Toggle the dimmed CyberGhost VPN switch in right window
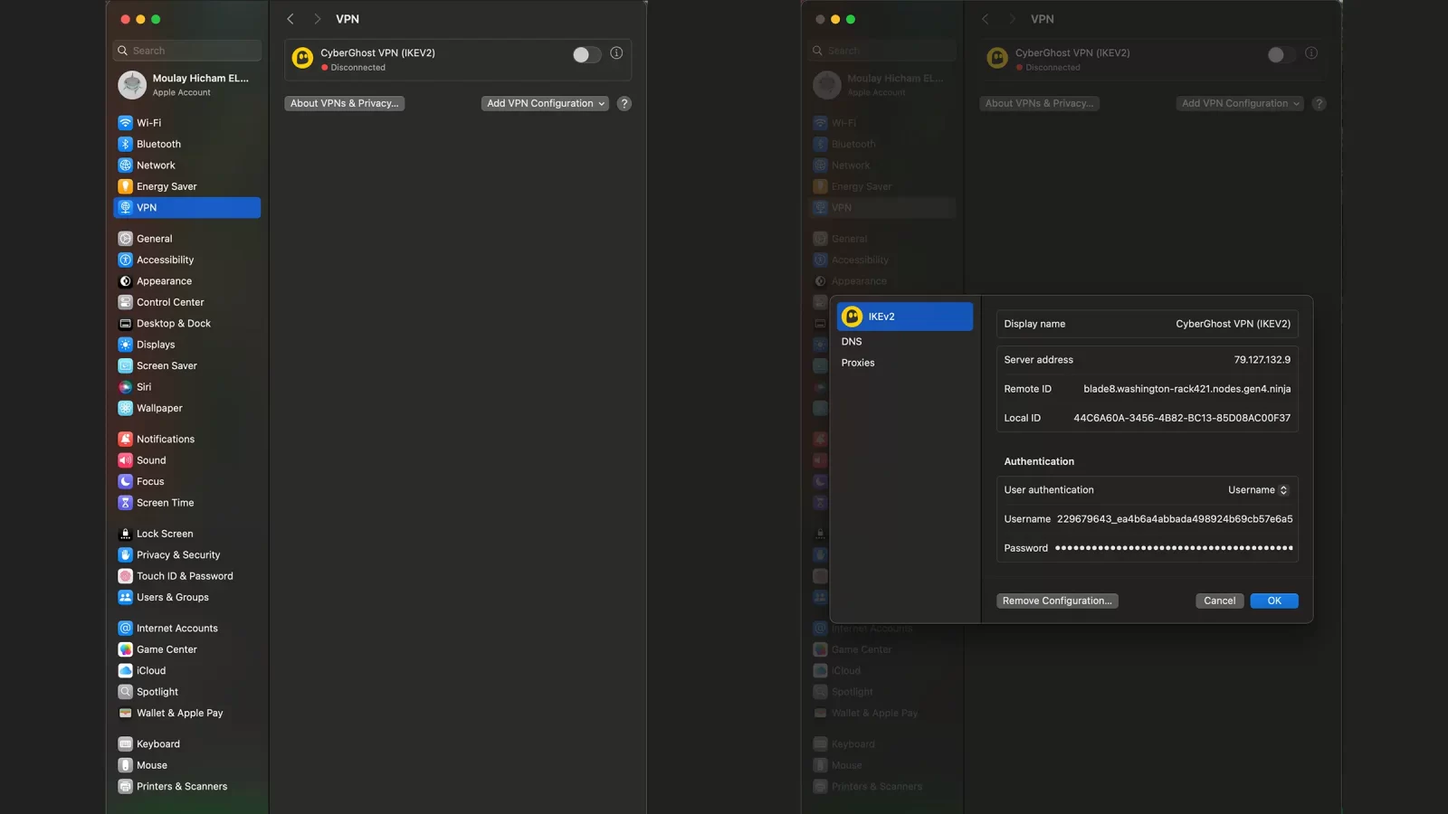The height and width of the screenshot is (814, 1448). pyautogui.click(x=1281, y=55)
